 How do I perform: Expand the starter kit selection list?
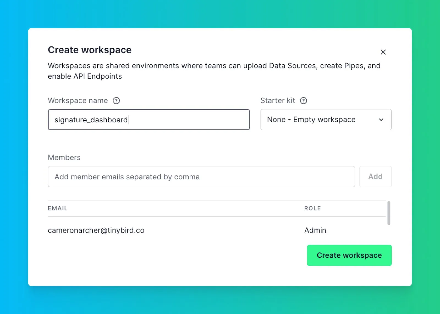[326, 120]
